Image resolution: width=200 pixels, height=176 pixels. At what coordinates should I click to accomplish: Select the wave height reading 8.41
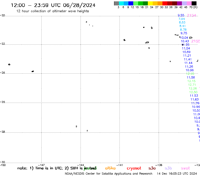[182, 26]
